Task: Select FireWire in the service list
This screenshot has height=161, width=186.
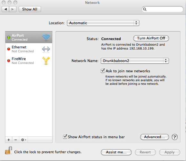Action: [x=29, y=61]
